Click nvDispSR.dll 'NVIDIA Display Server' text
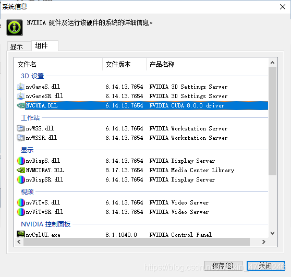 pos(182,179)
